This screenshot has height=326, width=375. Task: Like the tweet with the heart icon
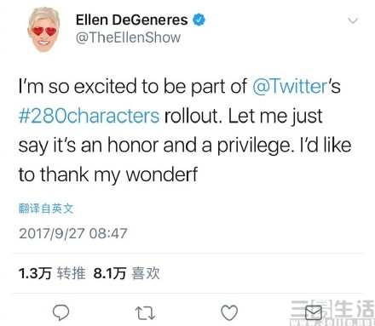tap(229, 312)
